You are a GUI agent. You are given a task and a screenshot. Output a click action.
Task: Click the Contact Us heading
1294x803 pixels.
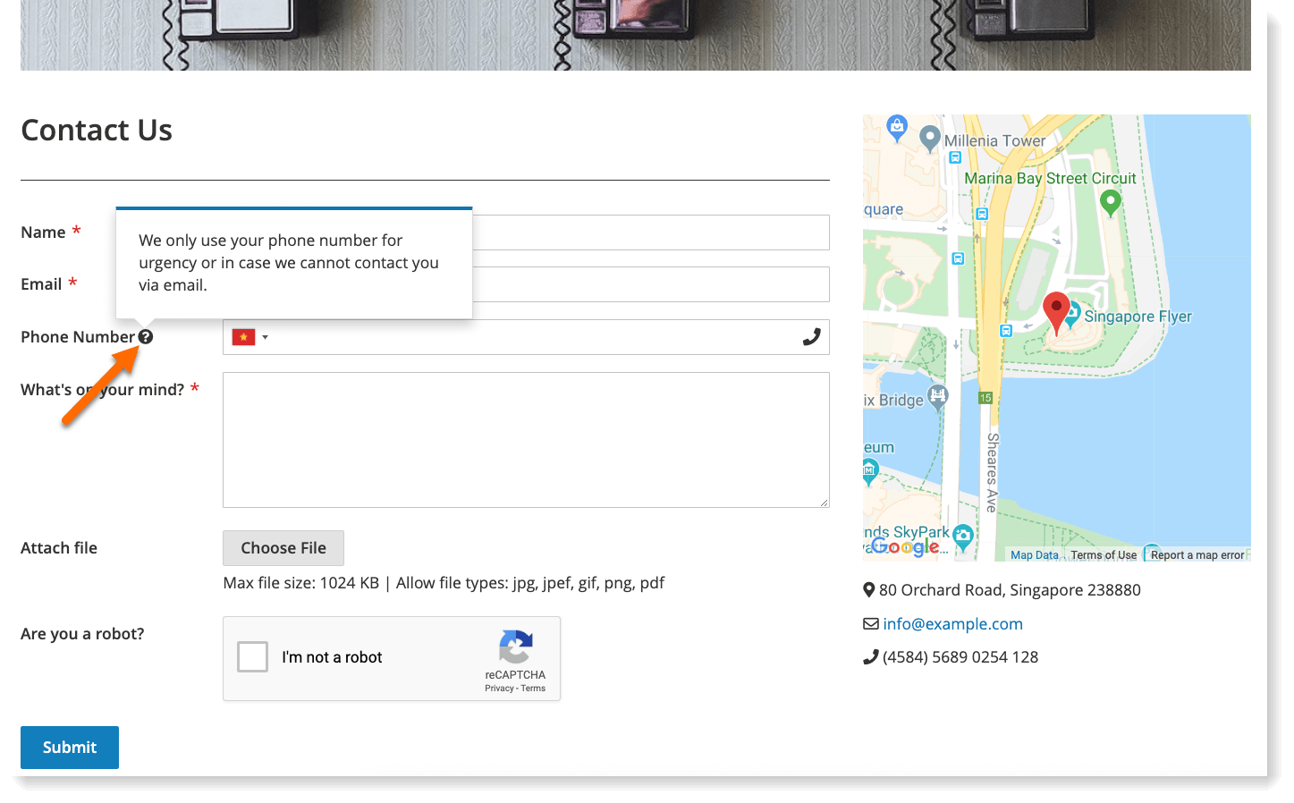click(97, 131)
